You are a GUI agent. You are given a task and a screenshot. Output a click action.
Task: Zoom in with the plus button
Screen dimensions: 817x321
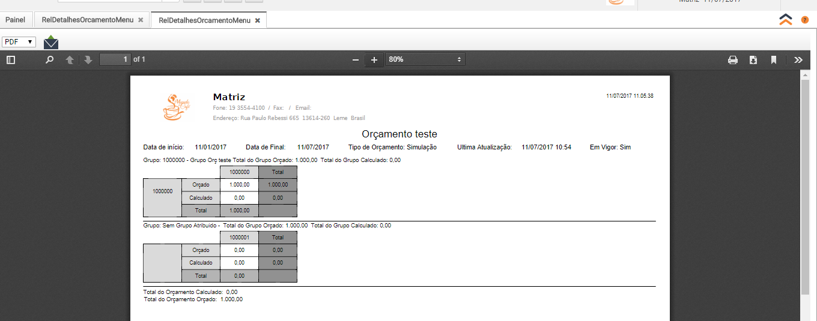tap(374, 59)
